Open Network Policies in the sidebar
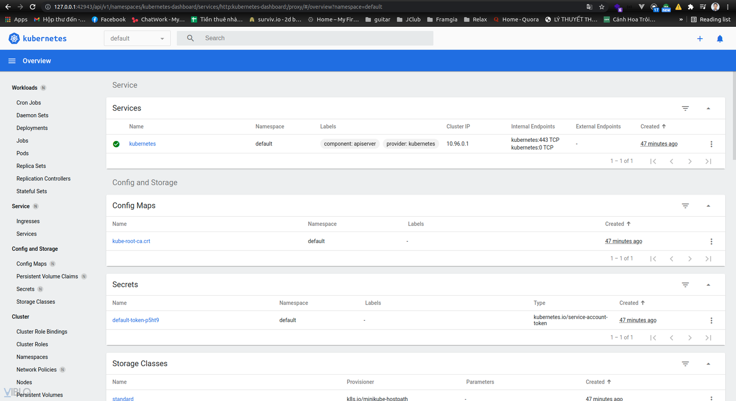 pos(37,370)
